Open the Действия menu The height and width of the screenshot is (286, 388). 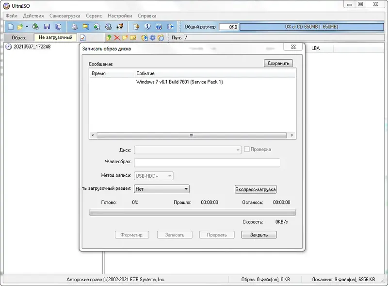click(33, 16)
